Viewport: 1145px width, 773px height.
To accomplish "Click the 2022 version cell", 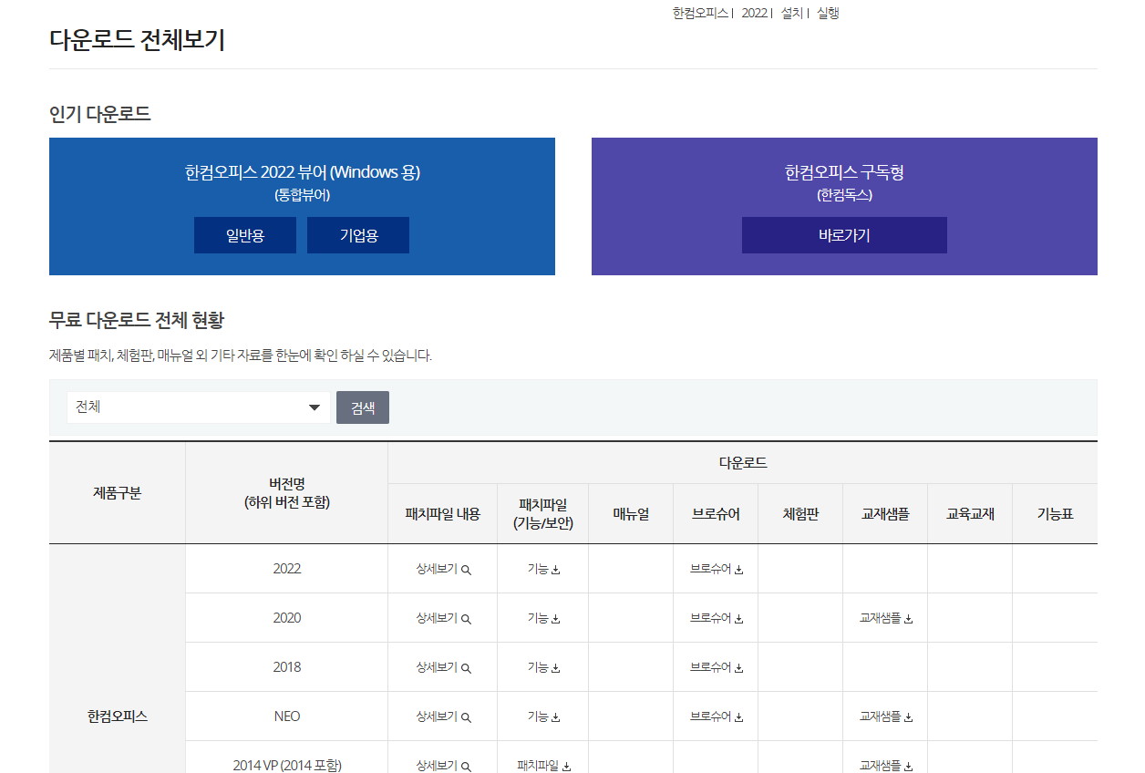I will coord(287,569).
